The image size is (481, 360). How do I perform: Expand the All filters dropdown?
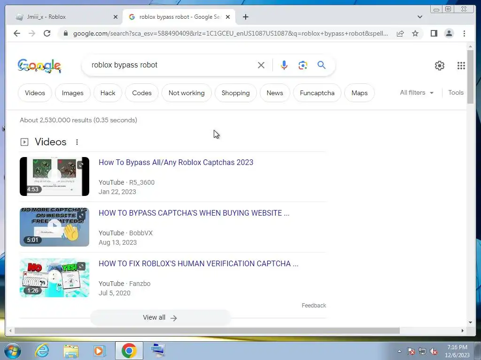pos(417,92)
